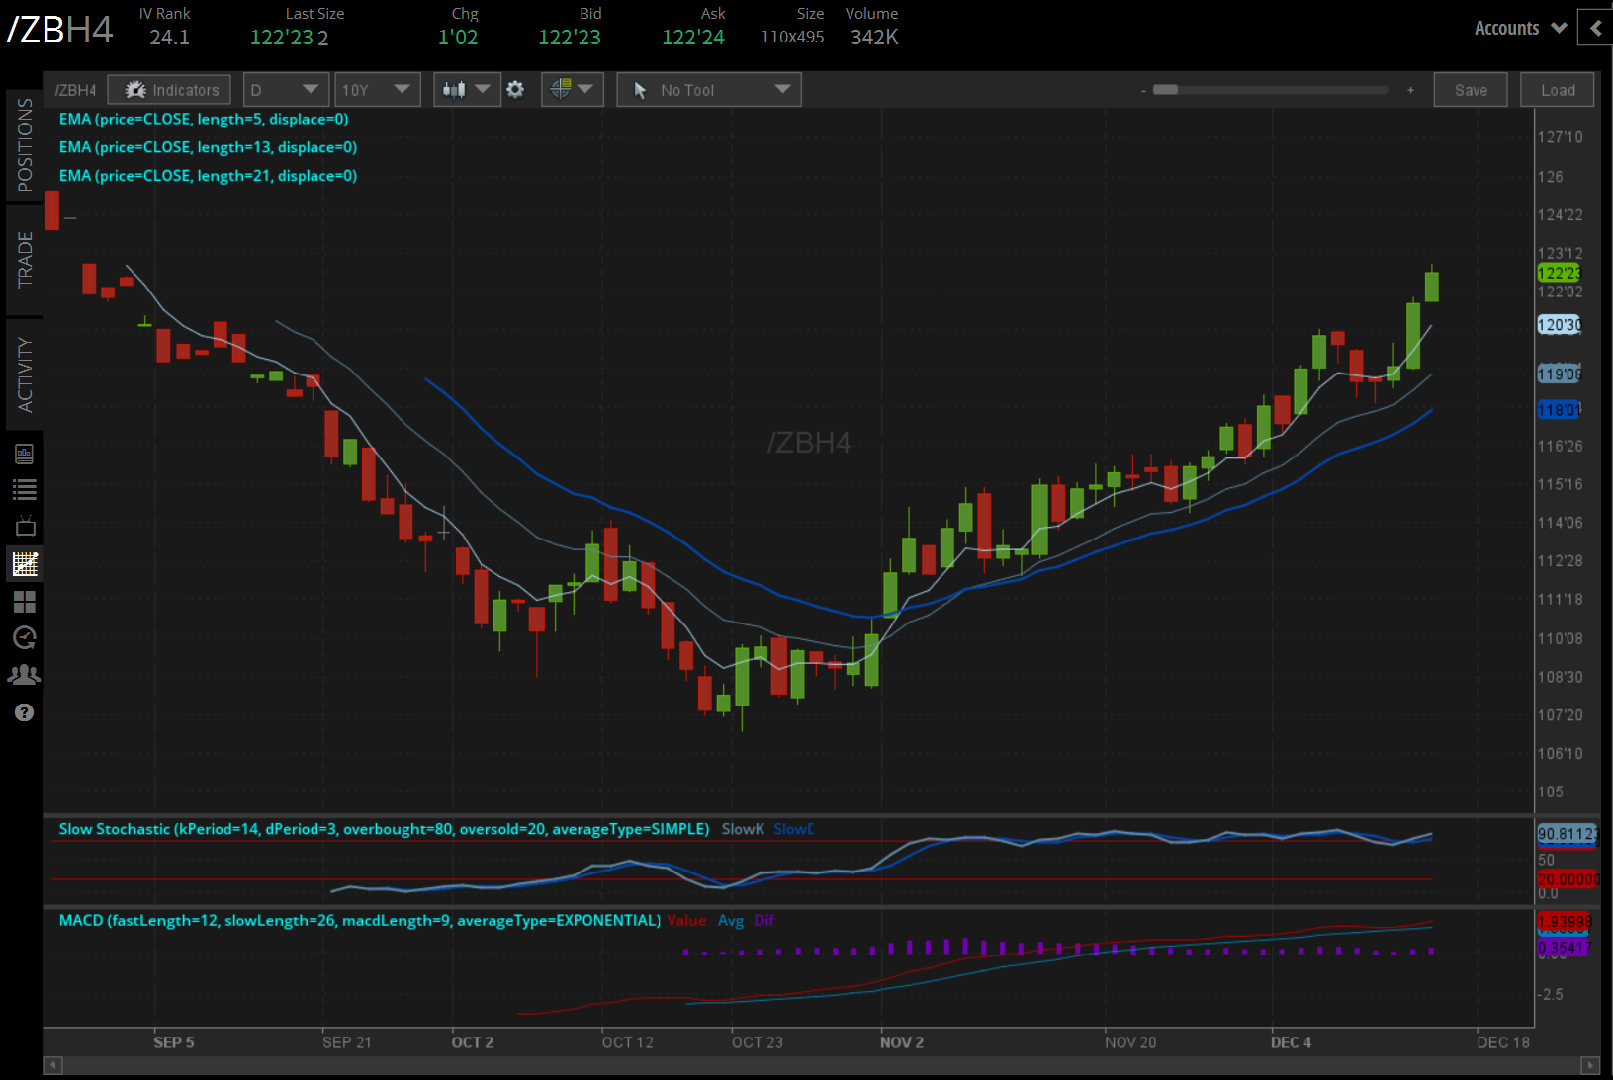Click the clock history icon in the sidebar

pyautogui.click(x=24, y=637)
